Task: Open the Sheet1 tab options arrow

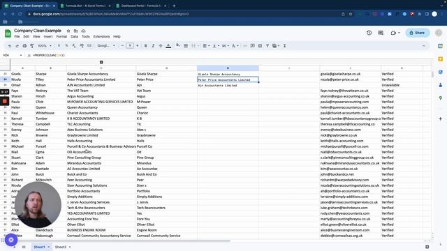Action: (x=48, y=247)
